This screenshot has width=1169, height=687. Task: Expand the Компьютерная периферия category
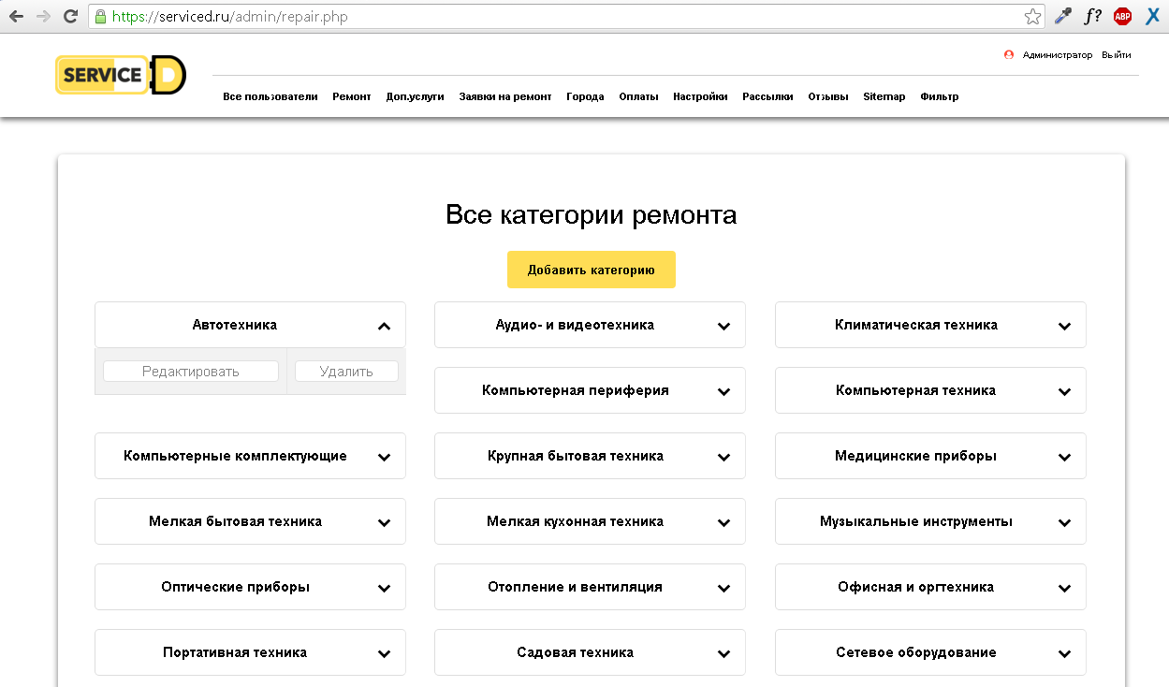[723, 391]
